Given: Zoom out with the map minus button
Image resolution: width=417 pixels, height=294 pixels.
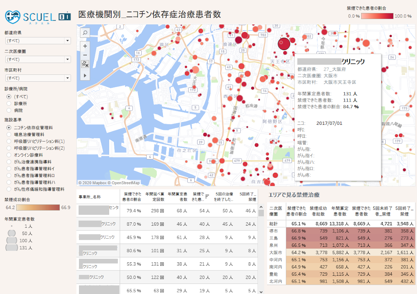Looking at the screenshot, I should click(85, 55).
